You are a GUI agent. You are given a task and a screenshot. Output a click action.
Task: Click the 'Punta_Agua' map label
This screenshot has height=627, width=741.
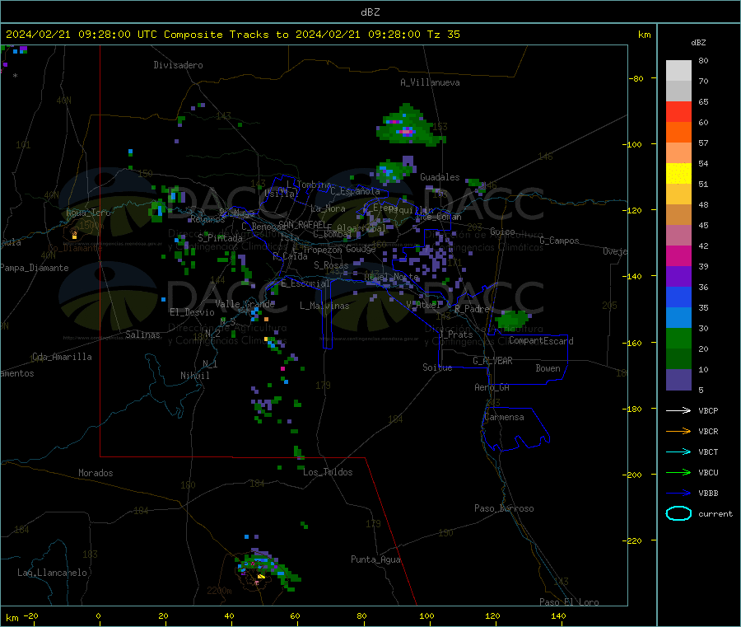375,559
